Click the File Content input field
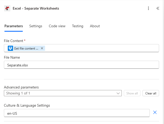 pyautogui.click(x=81, y=48)
